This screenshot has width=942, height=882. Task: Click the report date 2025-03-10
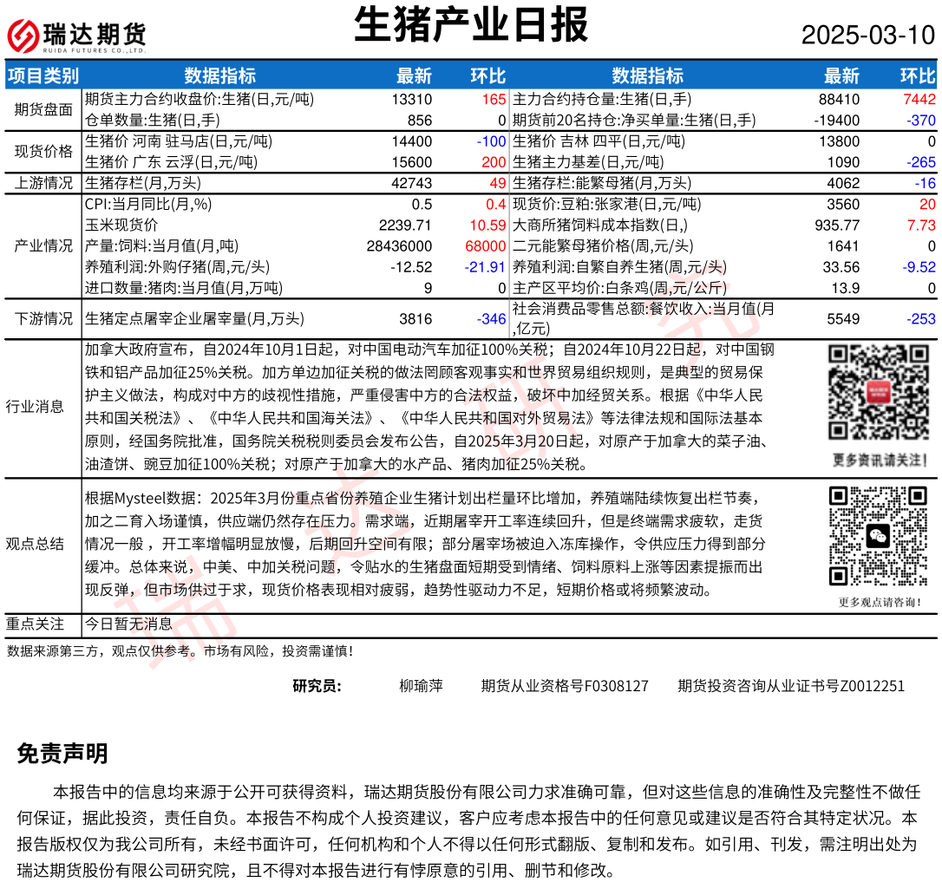pyautogui.click(x=867, y=36)
